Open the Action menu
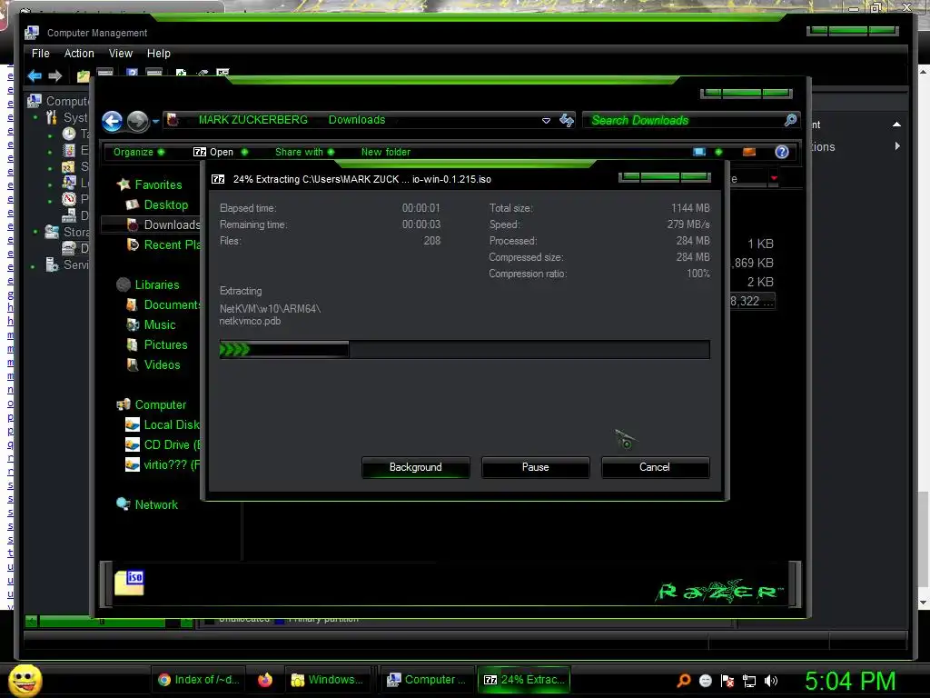This screenshot has width=930, height=698. (x=79, y=54)
